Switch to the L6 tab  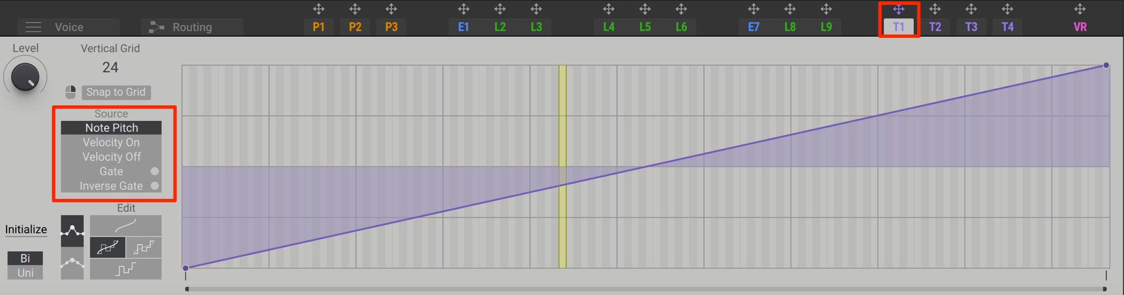coord(681,27)
